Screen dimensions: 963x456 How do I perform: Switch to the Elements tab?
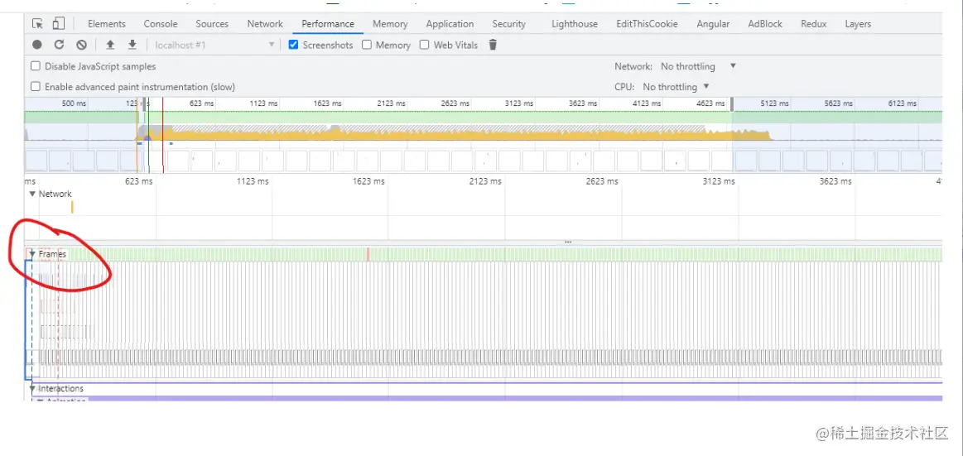point(106,24)
